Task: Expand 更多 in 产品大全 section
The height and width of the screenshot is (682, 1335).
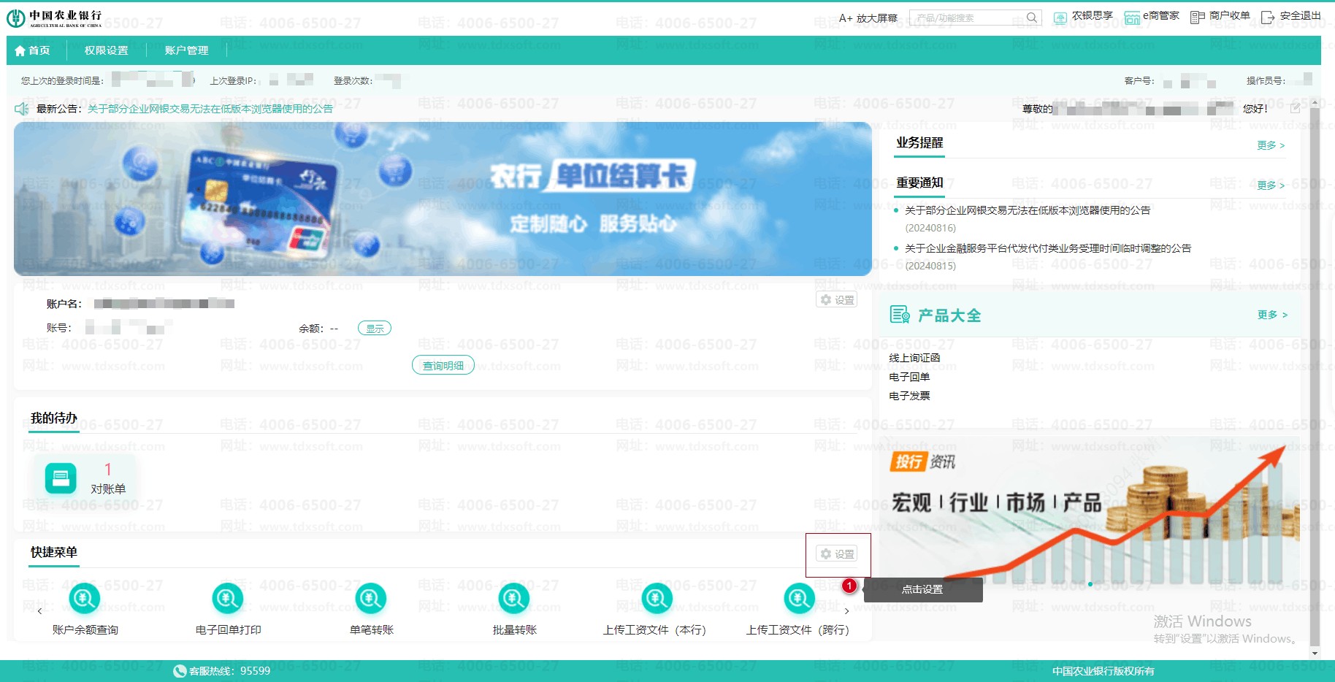Action: pyautogui.click(x=1271, y=315)
